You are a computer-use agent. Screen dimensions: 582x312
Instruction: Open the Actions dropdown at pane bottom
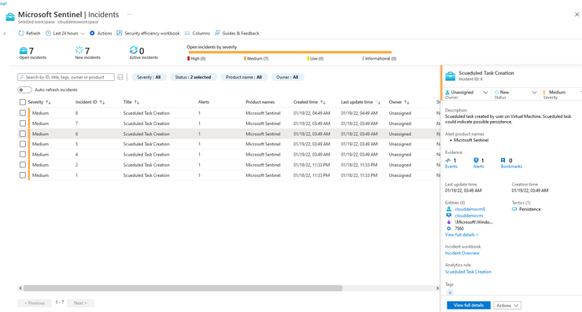coord(507,306)
